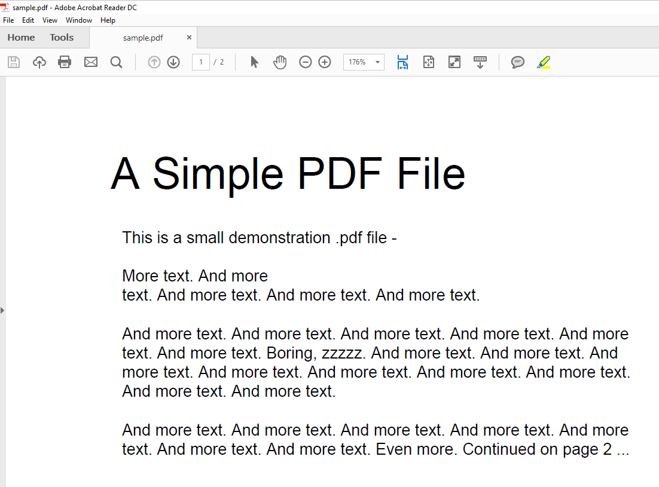The height and width of the screenshot is (487, 659).
Task: Enable full screen reading mode icon
Action: (x=454, y=62)
